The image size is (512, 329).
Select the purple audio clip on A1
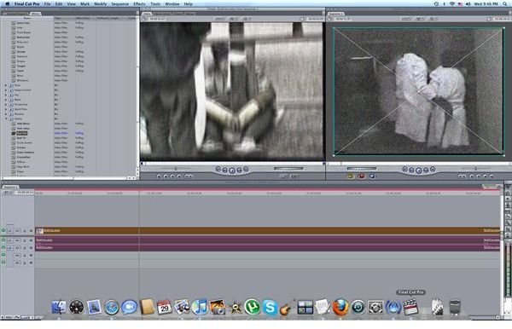(x=267, y=240)
